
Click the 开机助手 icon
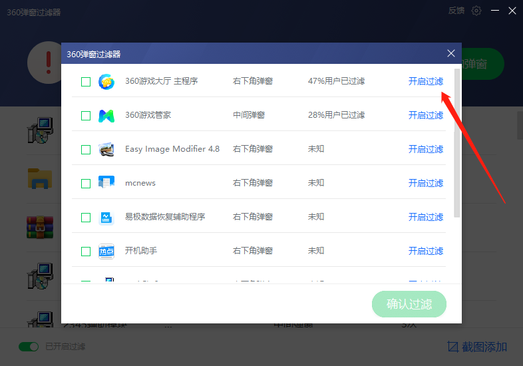pyautogui.click(x=106, y=251)
